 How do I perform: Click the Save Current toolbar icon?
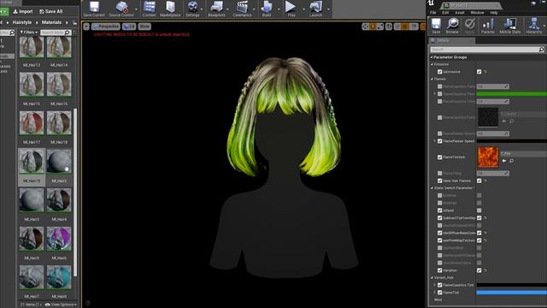(94, 9)
